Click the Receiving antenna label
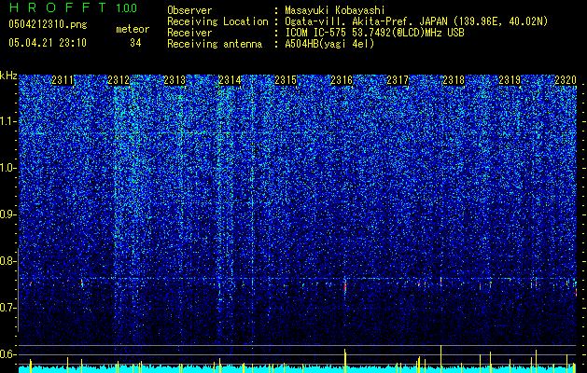This screenshot has height=373, width=587. click(215, 44)
